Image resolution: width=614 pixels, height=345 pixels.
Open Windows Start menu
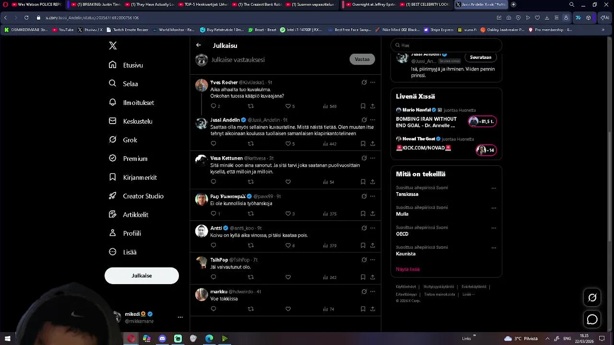tap(8, 338)
